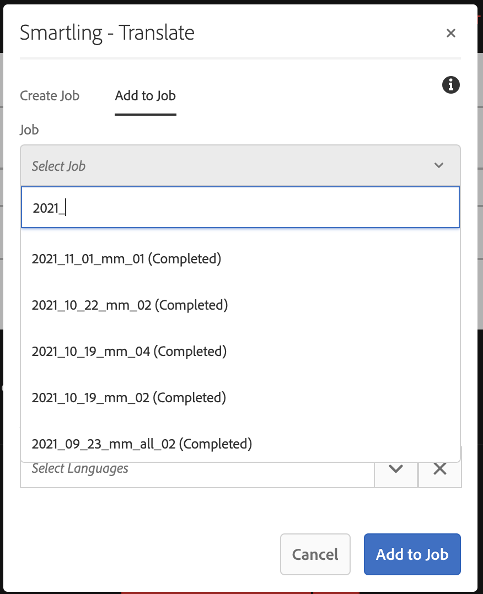Expand the Select Languages chevron
Screen dimensions: 483x594
point(395,469)
